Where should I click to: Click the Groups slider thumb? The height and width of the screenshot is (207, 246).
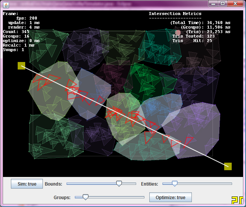[85, 197]
